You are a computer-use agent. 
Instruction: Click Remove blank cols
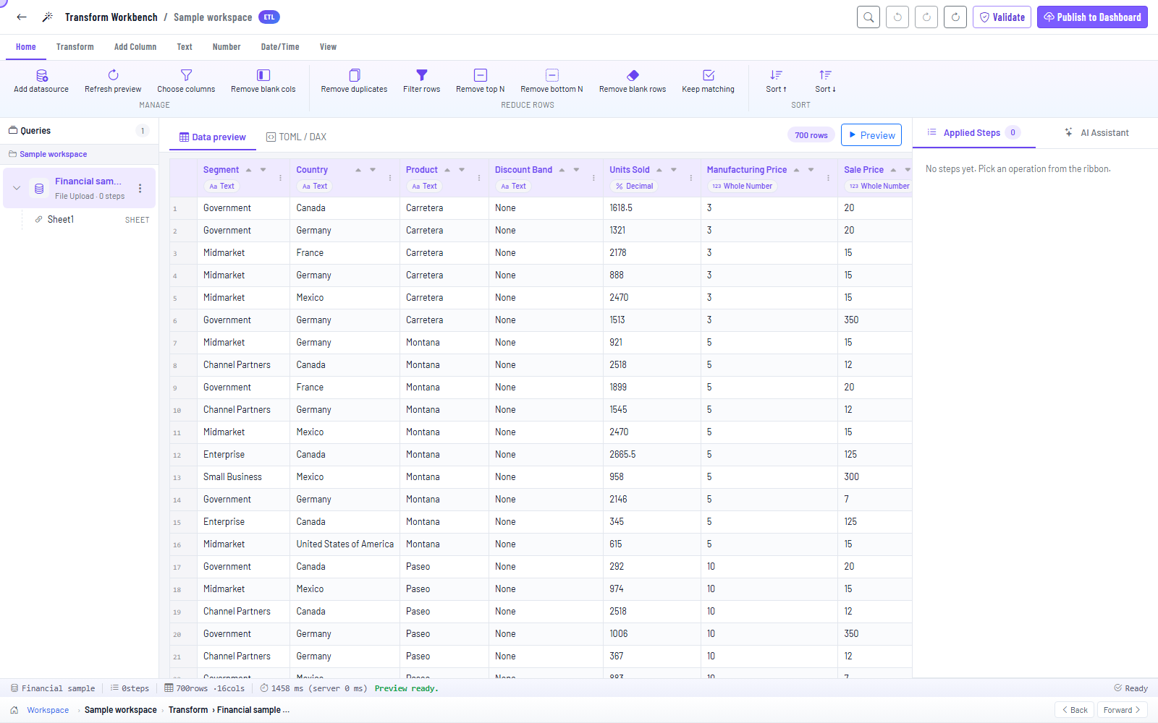[263, 81]
